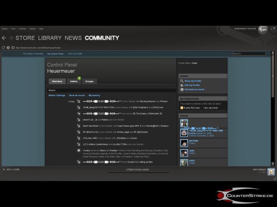Image resolution: width=277 pixels, height=207 pixels.
Task: Click the 2 Items Downloading status
Action: point(138,169)
